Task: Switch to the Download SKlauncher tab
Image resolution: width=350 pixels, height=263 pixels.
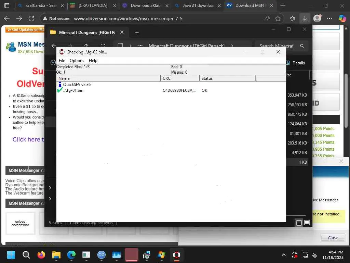Action: 146,5
